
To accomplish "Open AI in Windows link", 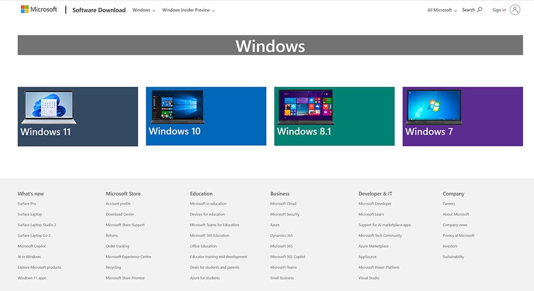I will pos(29,257).
